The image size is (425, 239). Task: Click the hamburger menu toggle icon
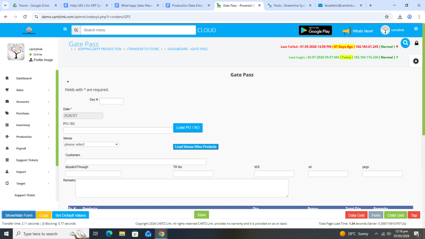[65, 29]
